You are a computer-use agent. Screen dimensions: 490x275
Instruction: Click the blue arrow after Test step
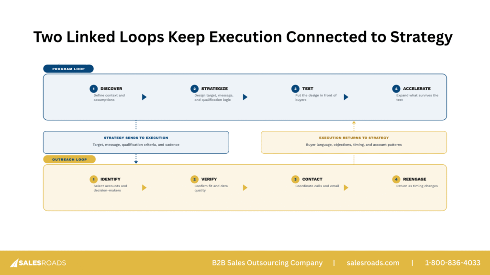[x=346, y=97]
